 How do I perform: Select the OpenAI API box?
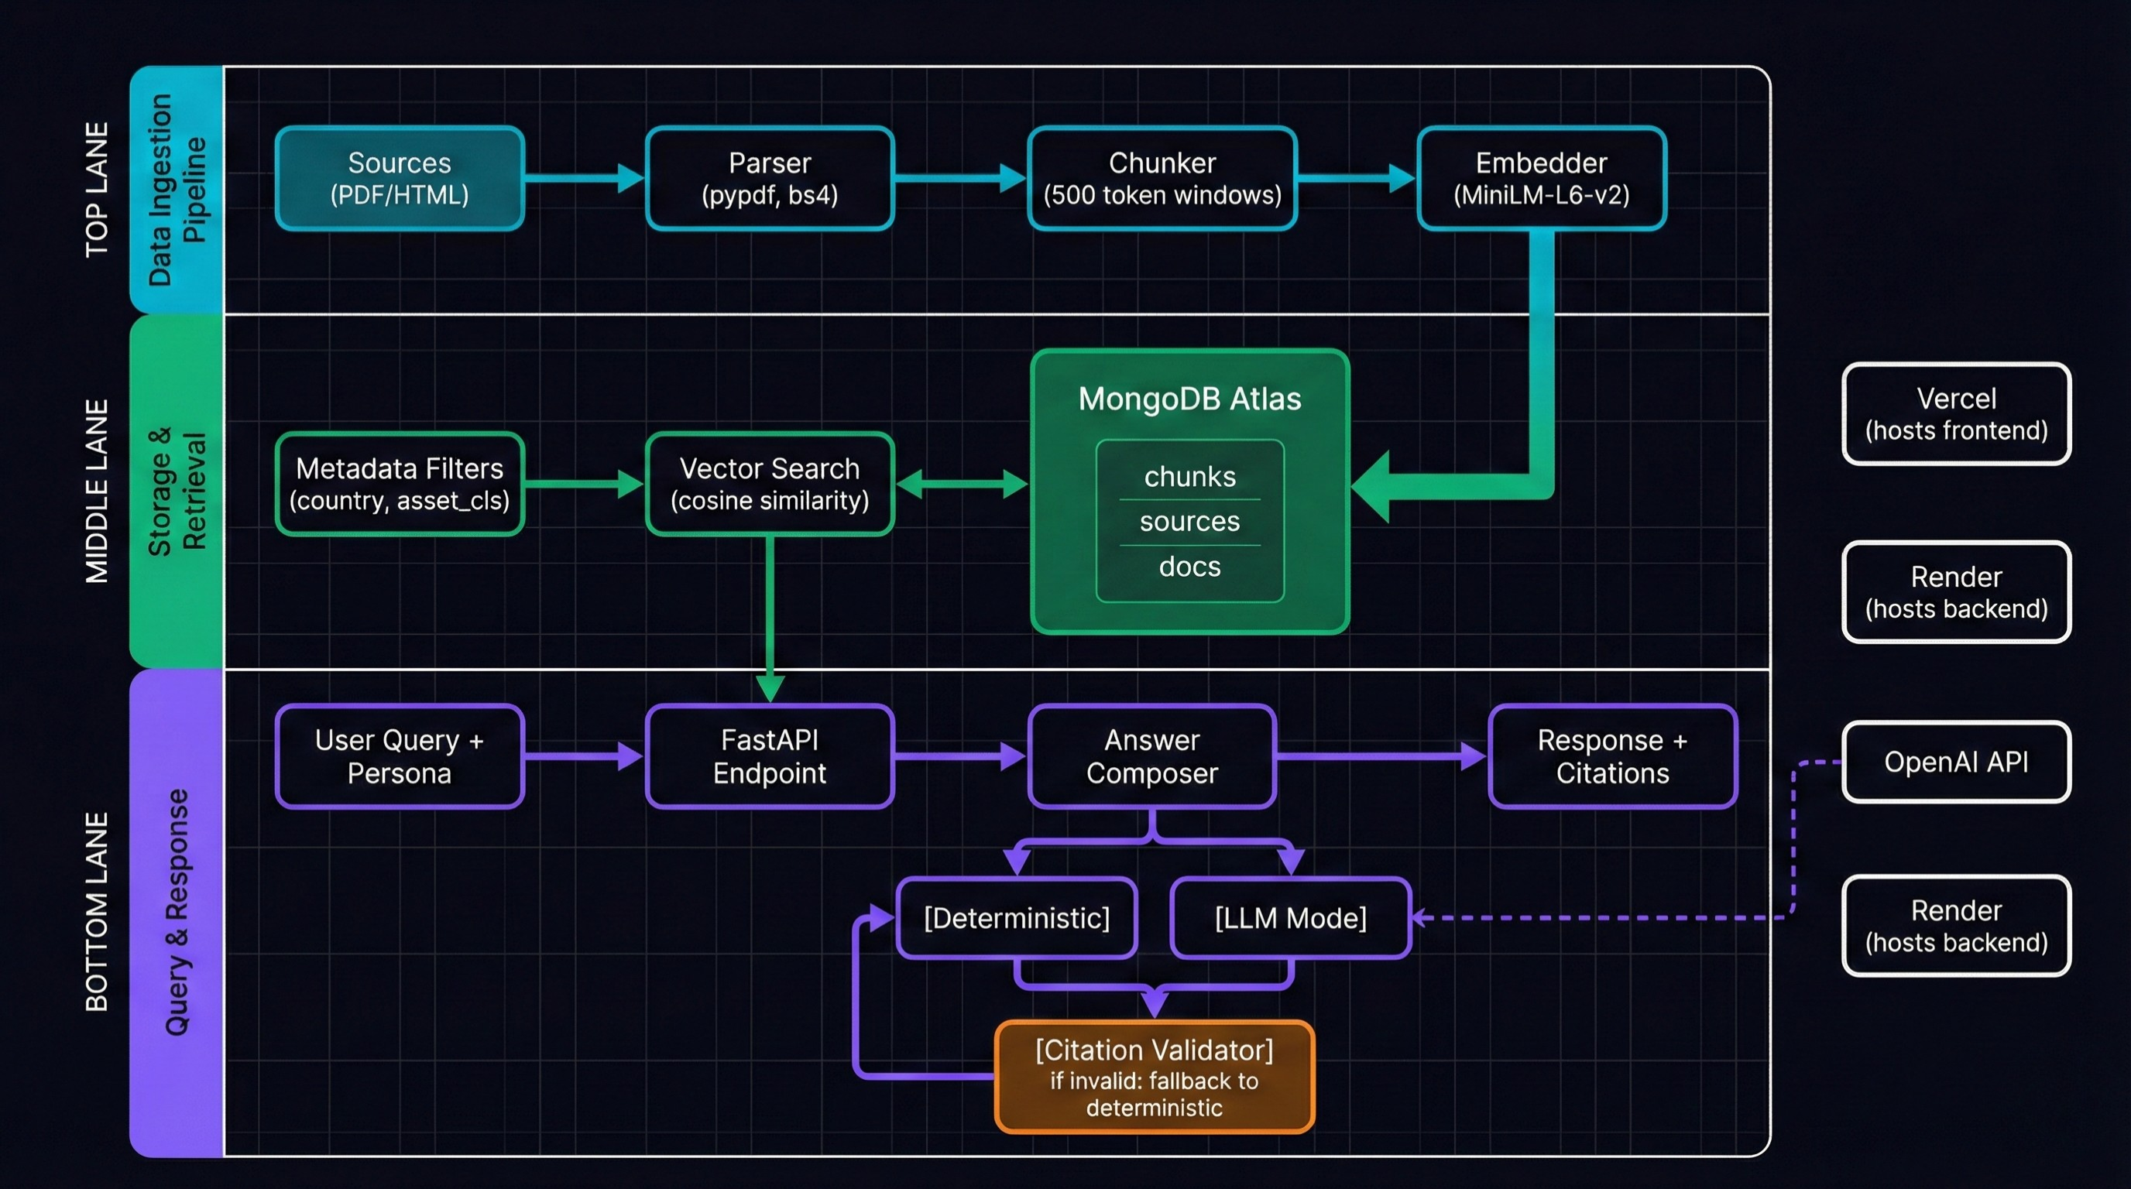point(1956,762)
